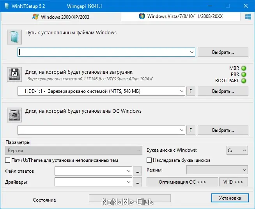Browse for answer file with '...' button
The height and width of the screenshot is (209, 255).
click(x=137, y=171)
